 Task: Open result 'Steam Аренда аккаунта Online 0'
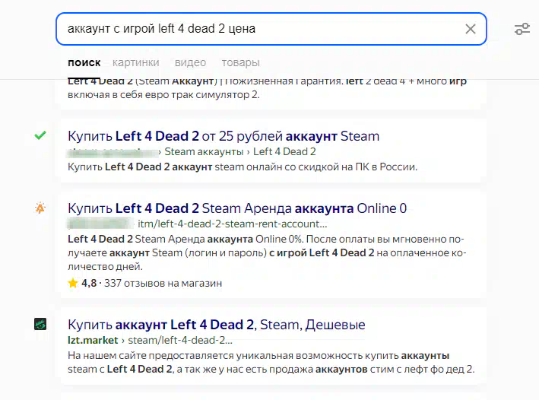pos(237,208)
